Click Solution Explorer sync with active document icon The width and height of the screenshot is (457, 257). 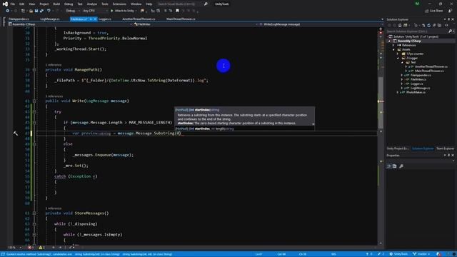pos(423,26)
